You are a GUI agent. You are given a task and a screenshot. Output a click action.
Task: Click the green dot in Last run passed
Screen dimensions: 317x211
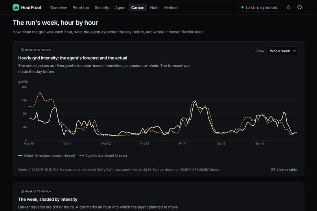242,7
